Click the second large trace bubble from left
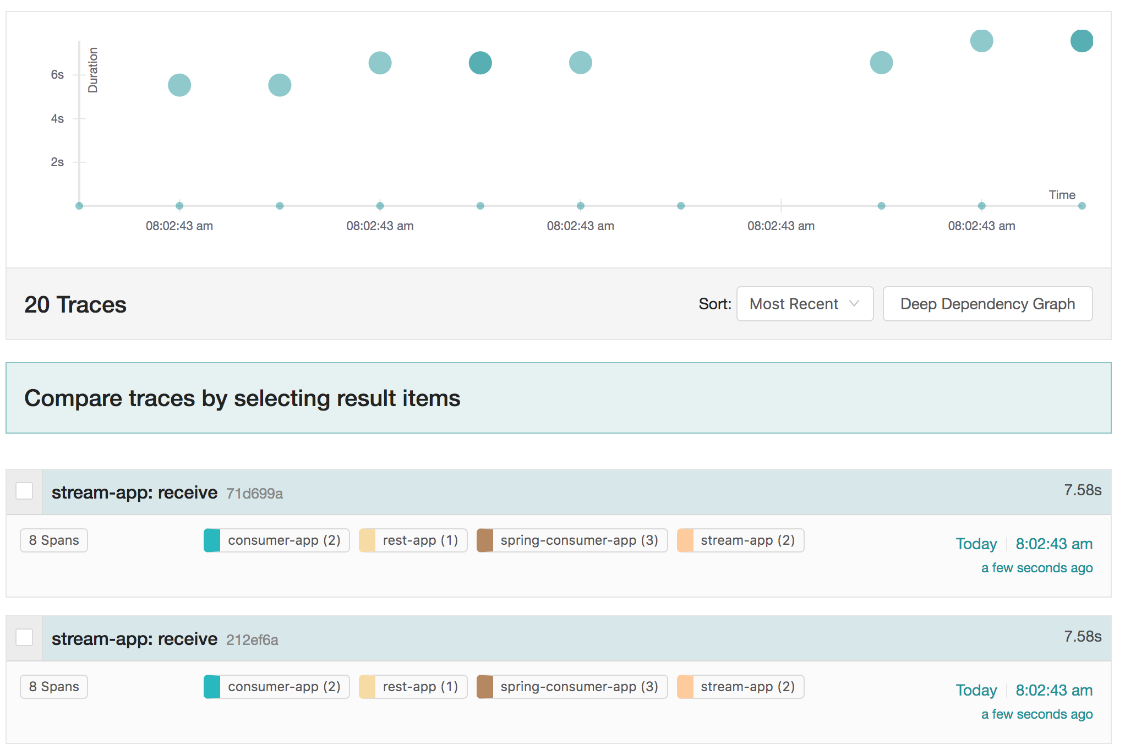The image size is (1125, 755). 280,85
